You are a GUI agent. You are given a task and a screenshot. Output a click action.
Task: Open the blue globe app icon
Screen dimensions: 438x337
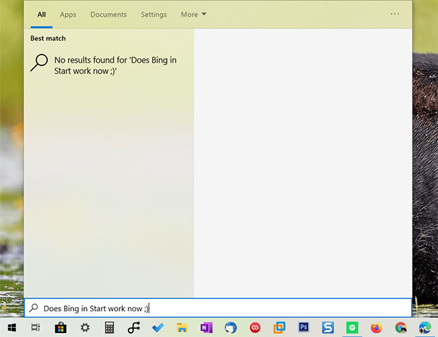[x=230, y=328]
